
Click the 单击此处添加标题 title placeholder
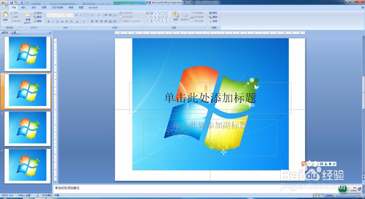[x=210, y=98]
